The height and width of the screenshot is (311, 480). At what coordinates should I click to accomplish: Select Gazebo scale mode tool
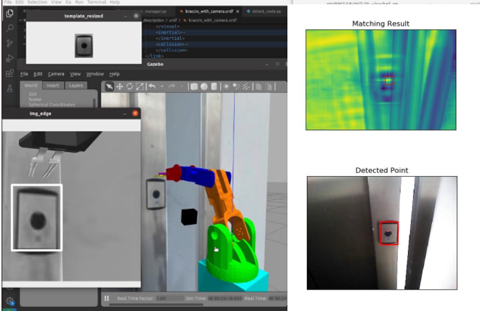140,87
